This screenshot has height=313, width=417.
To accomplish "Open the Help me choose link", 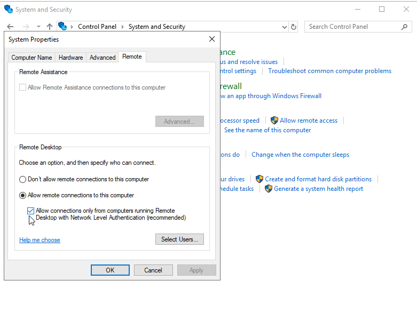I will click(x=40, y=240).
